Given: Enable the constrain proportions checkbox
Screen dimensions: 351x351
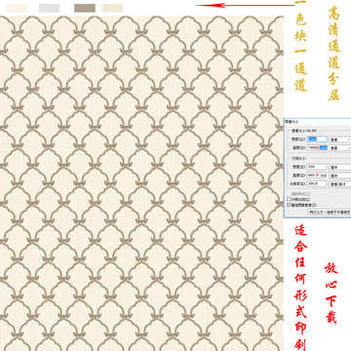Looking at the screenshot, I should [x=289, y=199].
